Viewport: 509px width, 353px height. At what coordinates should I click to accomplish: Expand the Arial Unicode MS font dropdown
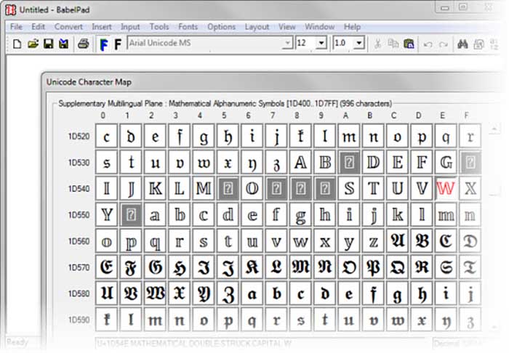click(x=287, y=44)
